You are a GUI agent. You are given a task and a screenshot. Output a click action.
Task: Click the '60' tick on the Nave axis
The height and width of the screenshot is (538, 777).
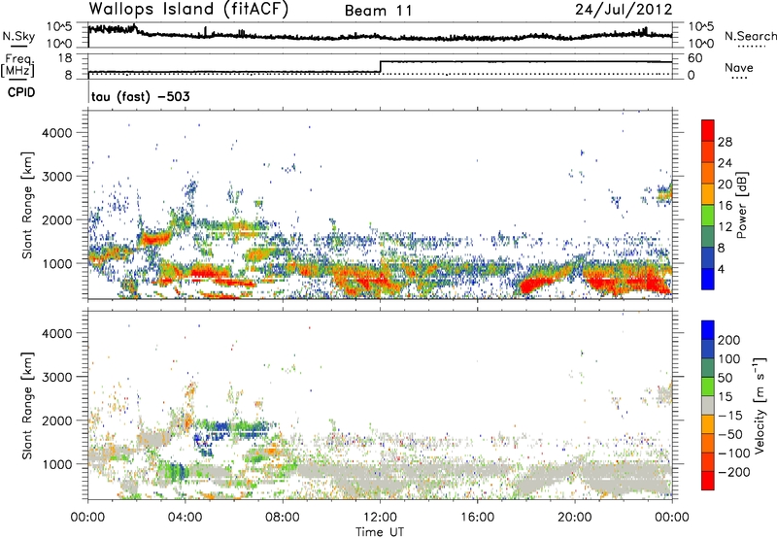point(694,58)
